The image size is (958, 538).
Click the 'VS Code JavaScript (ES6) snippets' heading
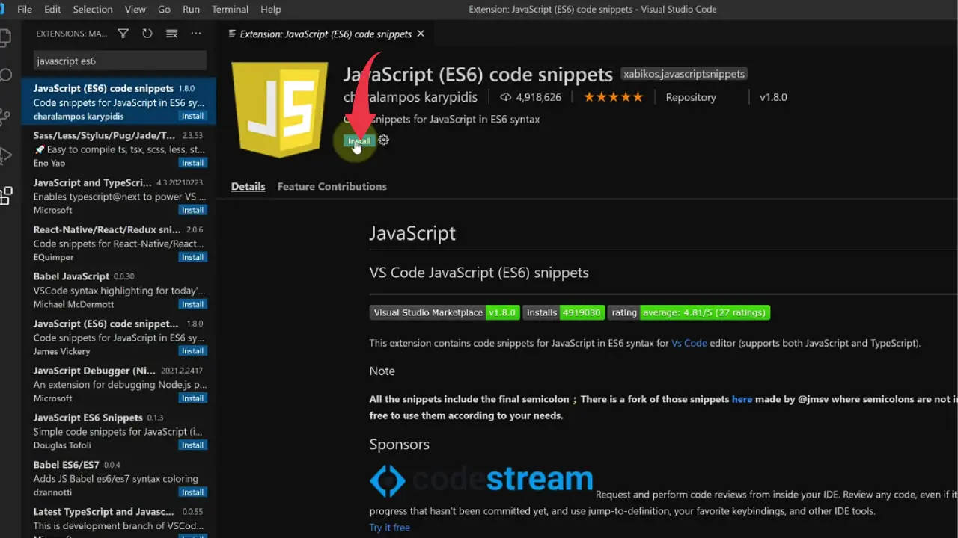click(x=479, y=273)
